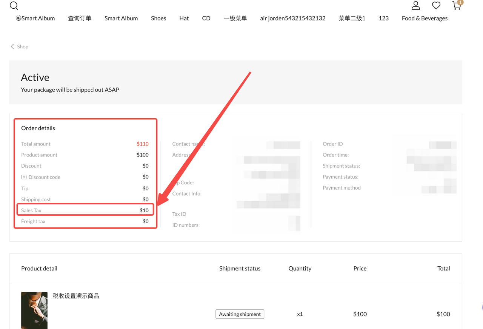Go to the CD category
Viewport: 483px width, 329px height.
(x=206, y=18)
